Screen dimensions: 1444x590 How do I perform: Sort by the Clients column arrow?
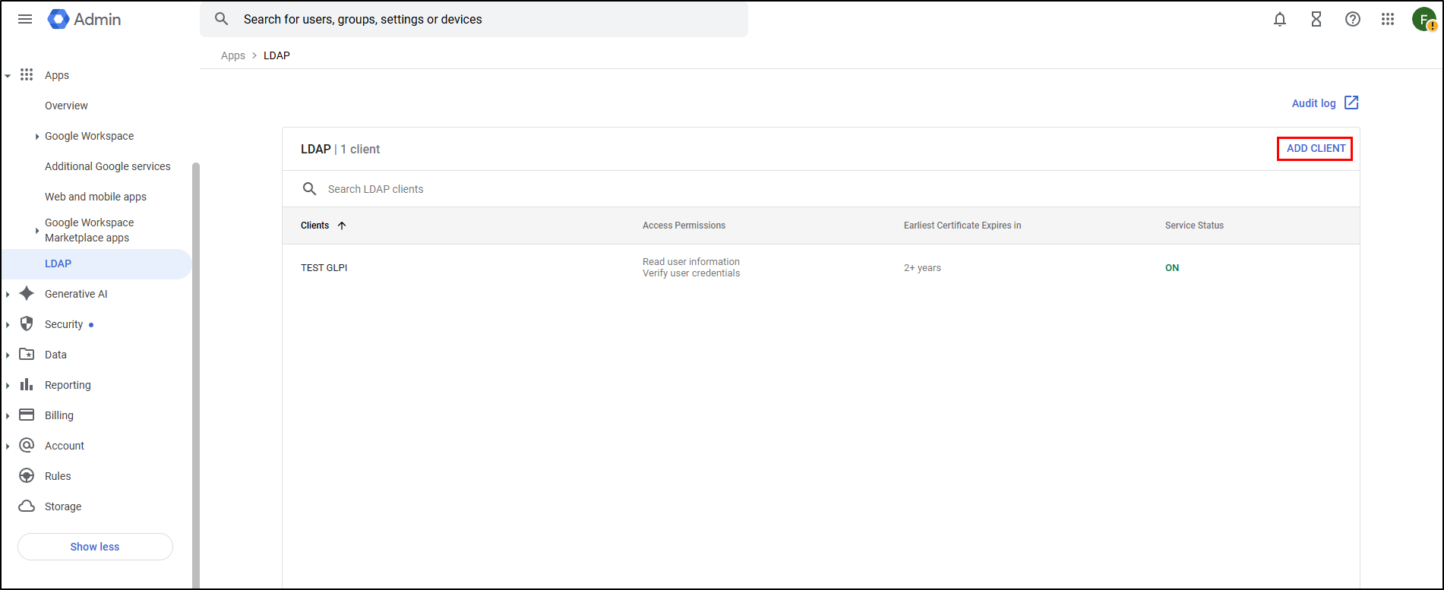coord(342,226)
